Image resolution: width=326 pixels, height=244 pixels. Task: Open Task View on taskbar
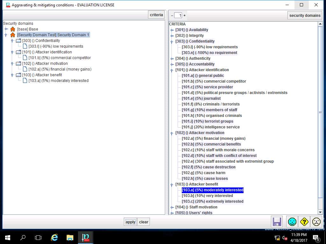tap(38, 238)
